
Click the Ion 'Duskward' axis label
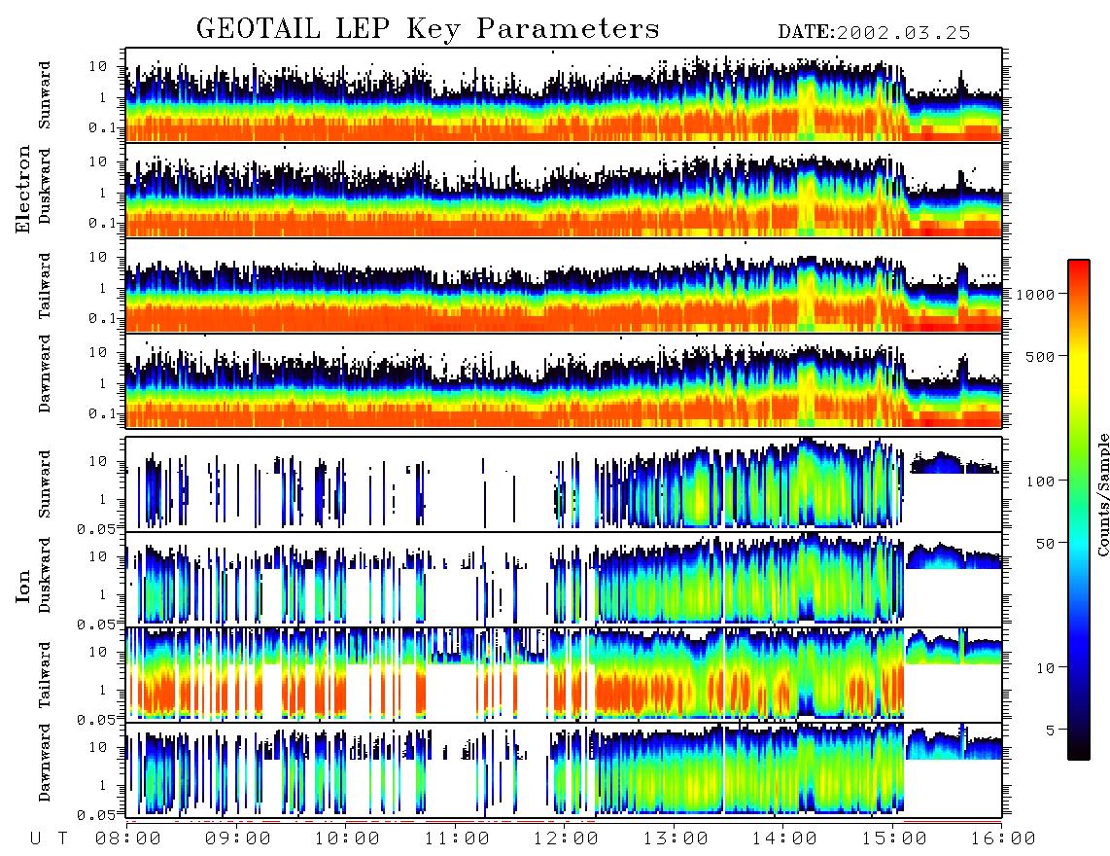coord(44,575)
